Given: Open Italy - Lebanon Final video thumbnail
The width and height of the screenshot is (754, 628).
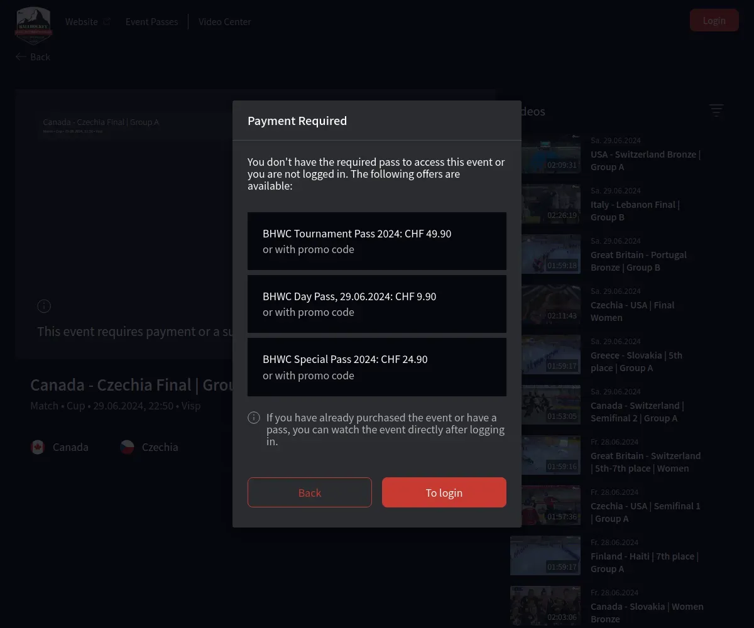Looking at the screenshot, I should 551,204.
